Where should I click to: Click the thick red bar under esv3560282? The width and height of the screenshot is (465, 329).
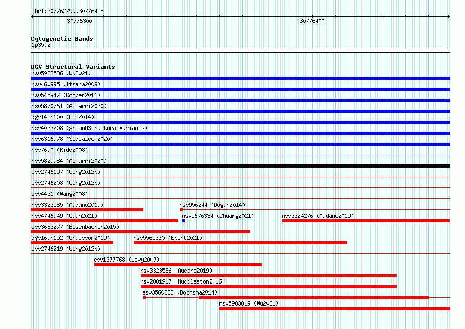(x=314, y=298)
